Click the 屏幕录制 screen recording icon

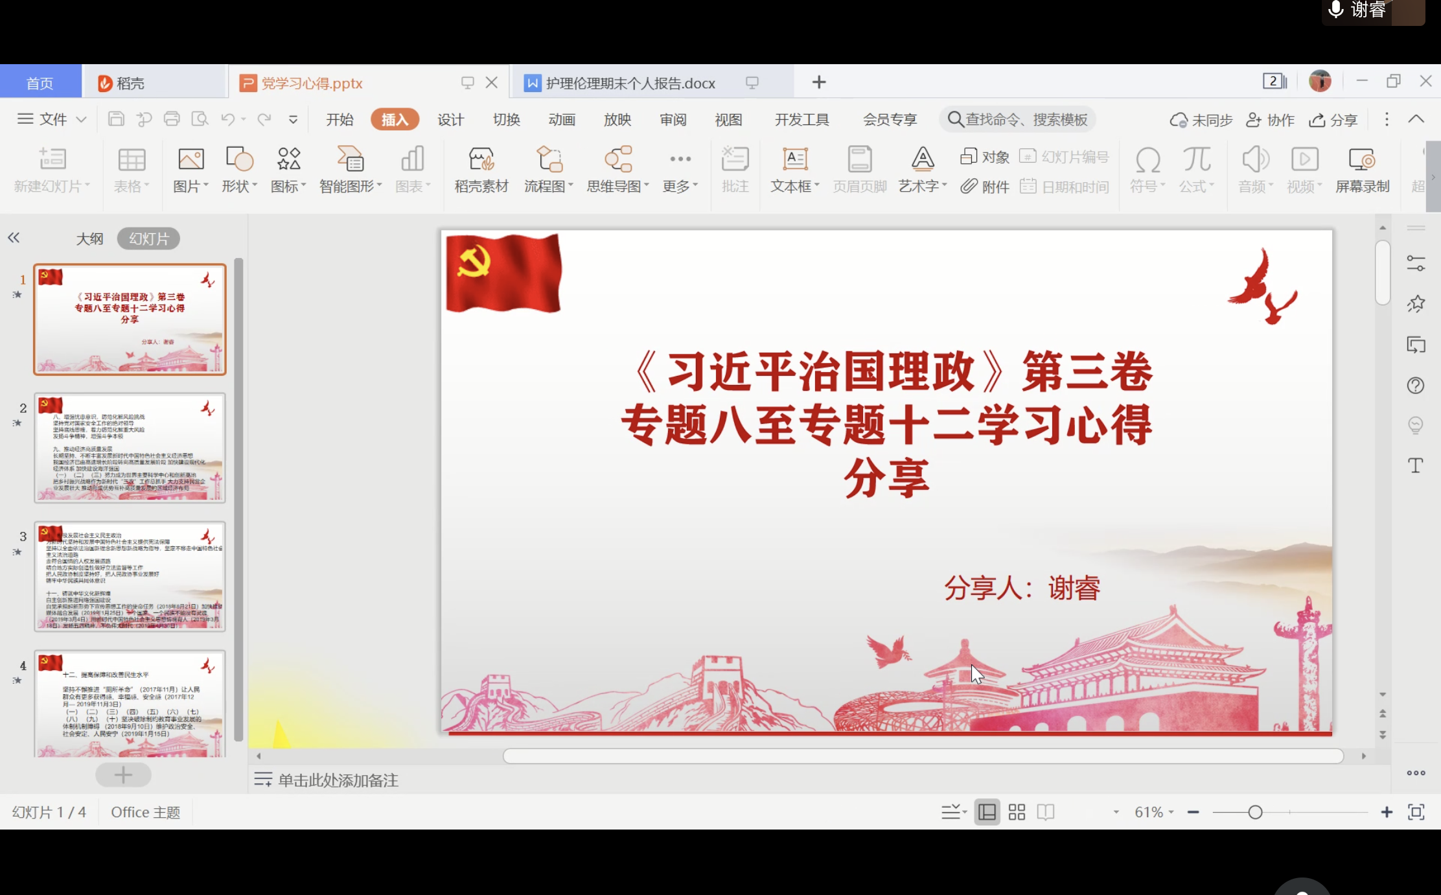(x=1361, y=159)
